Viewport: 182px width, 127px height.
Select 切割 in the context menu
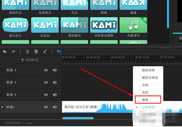point(145,85)
